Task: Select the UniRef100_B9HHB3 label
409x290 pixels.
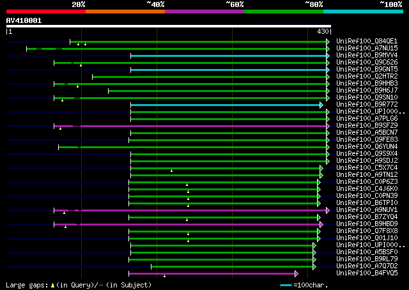Action: pyautogui.click(x=367, y=84)
